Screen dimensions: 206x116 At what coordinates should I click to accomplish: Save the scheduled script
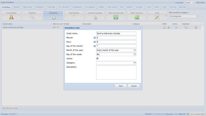[121, 86]
